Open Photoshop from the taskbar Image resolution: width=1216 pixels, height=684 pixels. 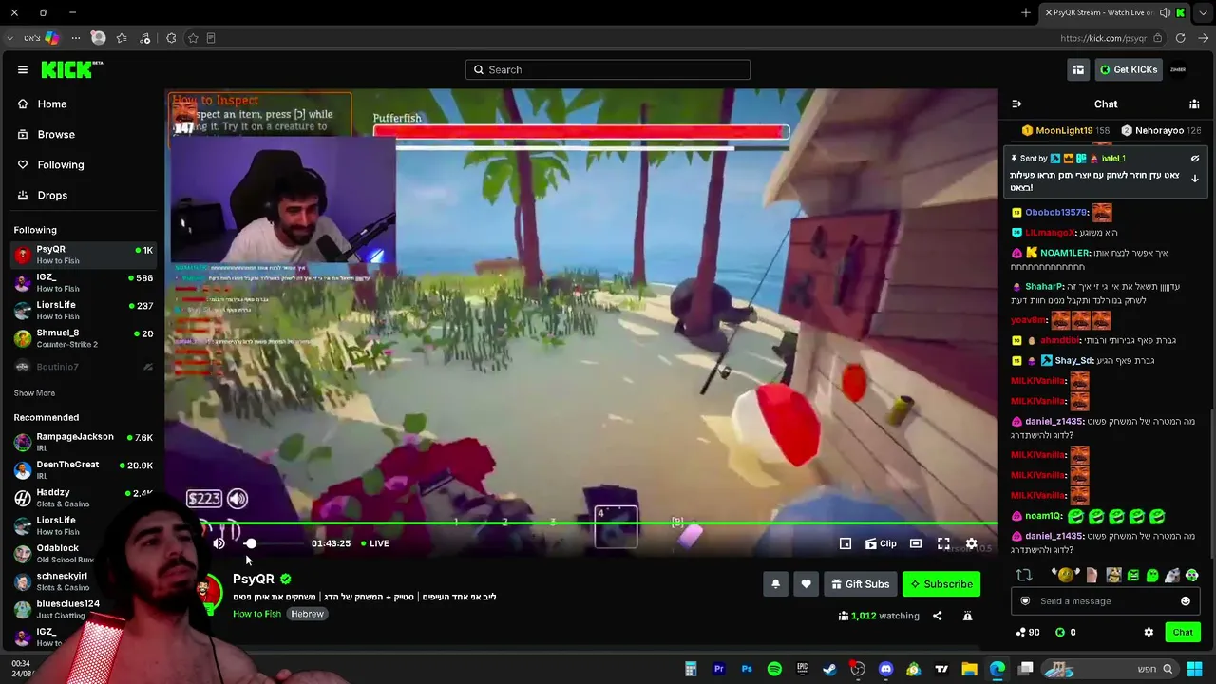click(747, 670)
